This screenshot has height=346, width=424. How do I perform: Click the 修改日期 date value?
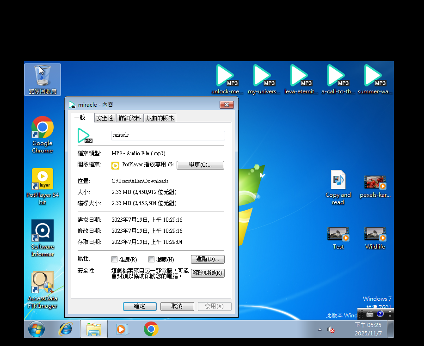click(147, 231)
